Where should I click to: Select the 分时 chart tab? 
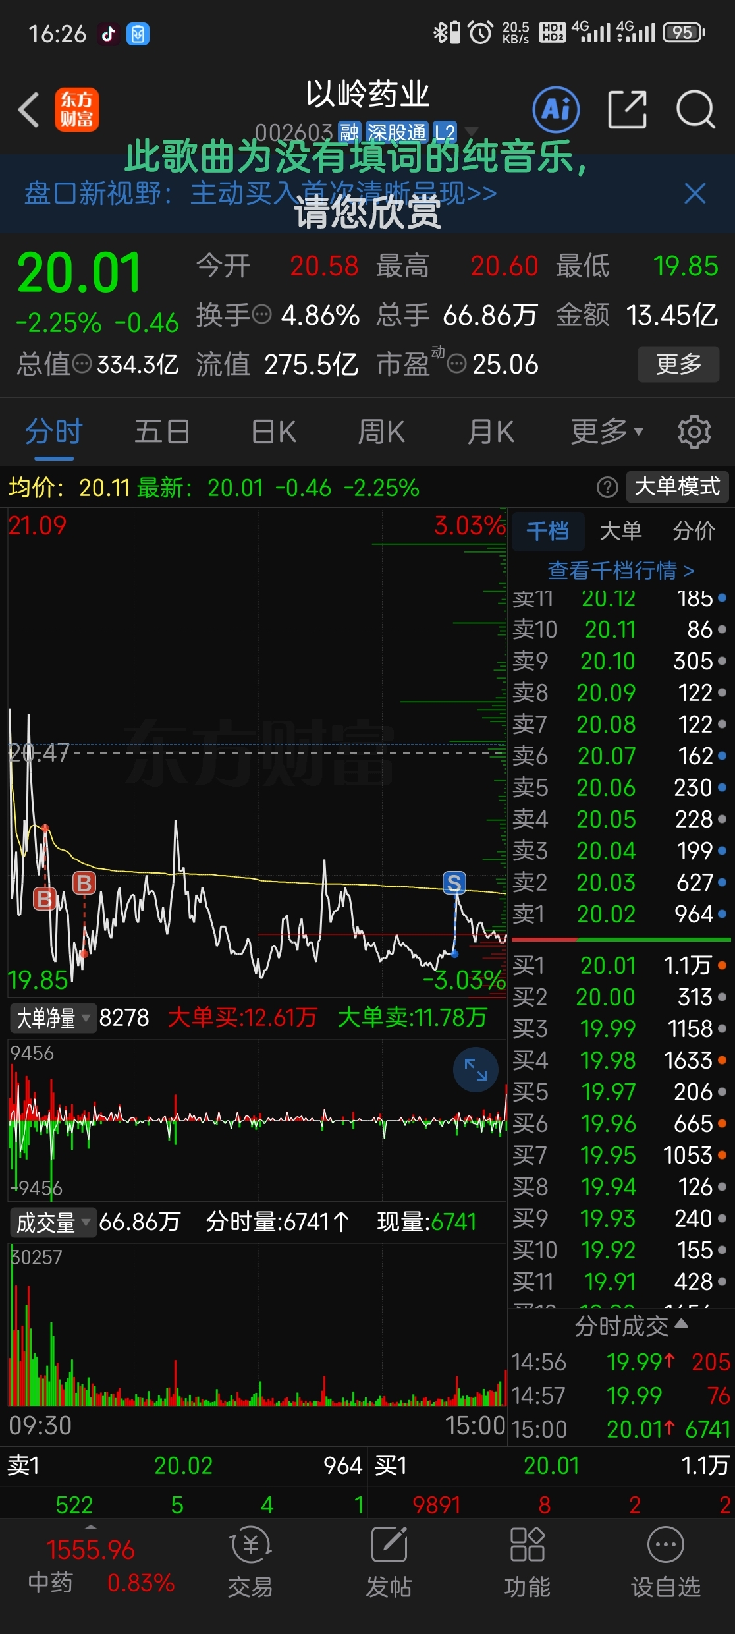[x=54, y=432]
